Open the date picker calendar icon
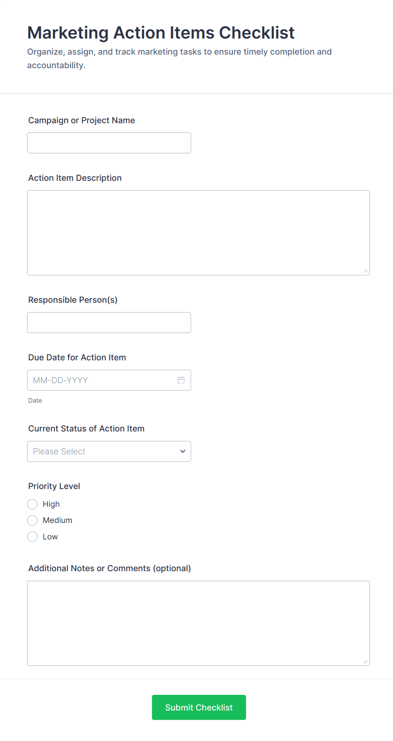 click(x=181, y=380)
